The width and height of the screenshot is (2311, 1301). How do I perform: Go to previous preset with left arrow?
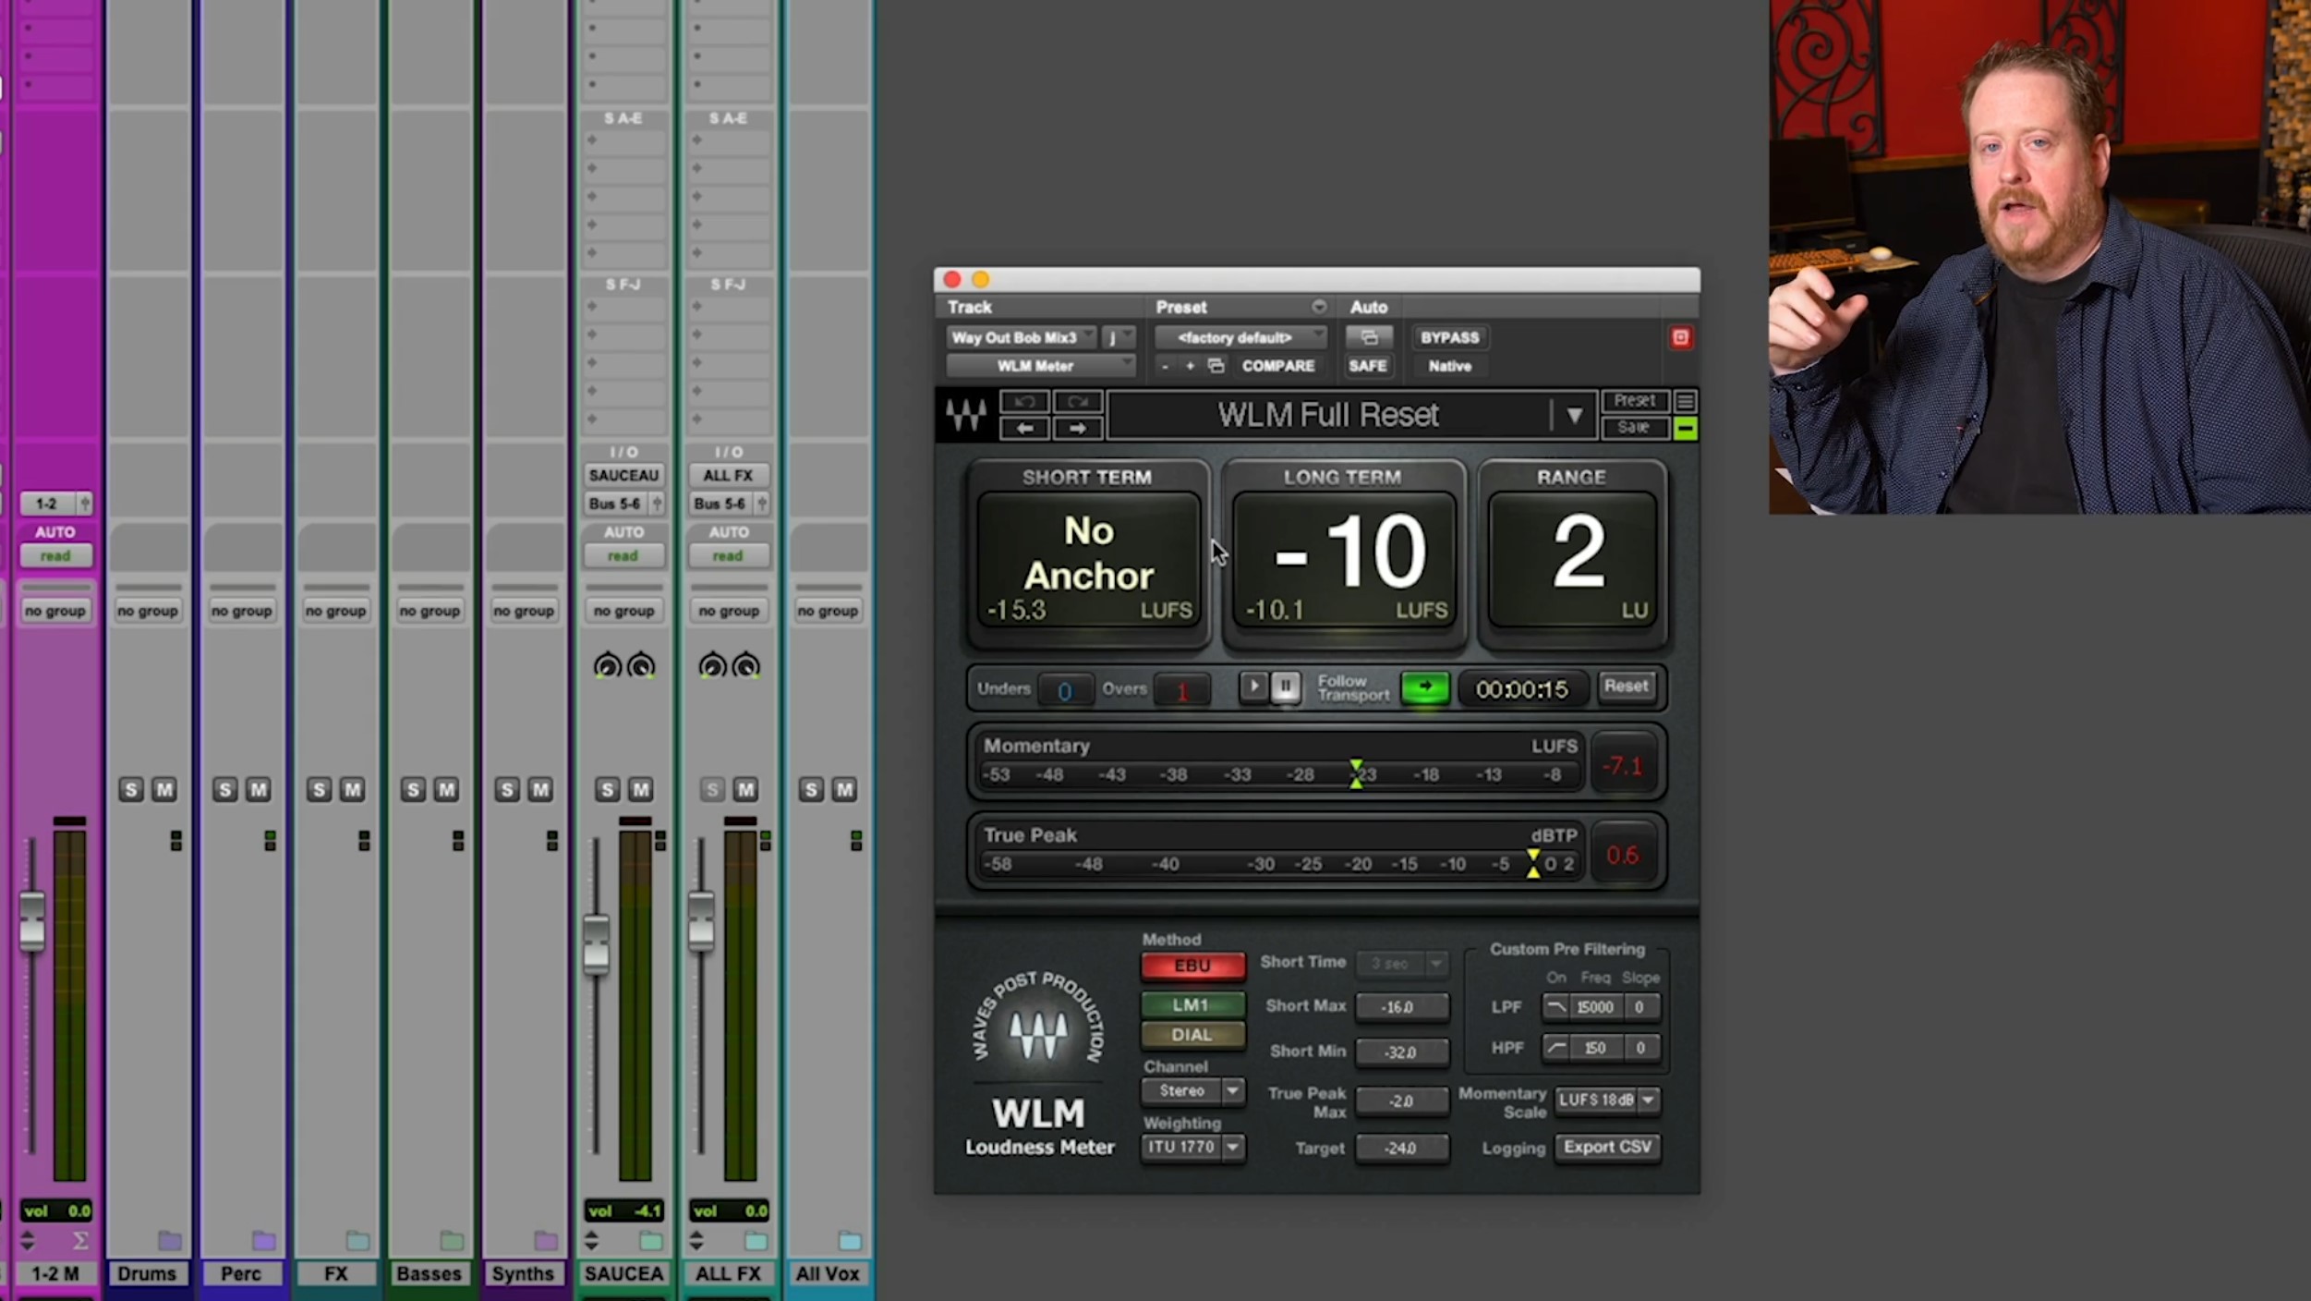[x=1024, y=428]
